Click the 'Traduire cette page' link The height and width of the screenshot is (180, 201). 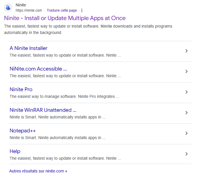(62, 10)
